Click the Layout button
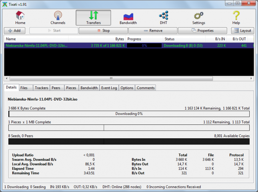This screenshot has height=192, width=258. click(x=242, y=30)
